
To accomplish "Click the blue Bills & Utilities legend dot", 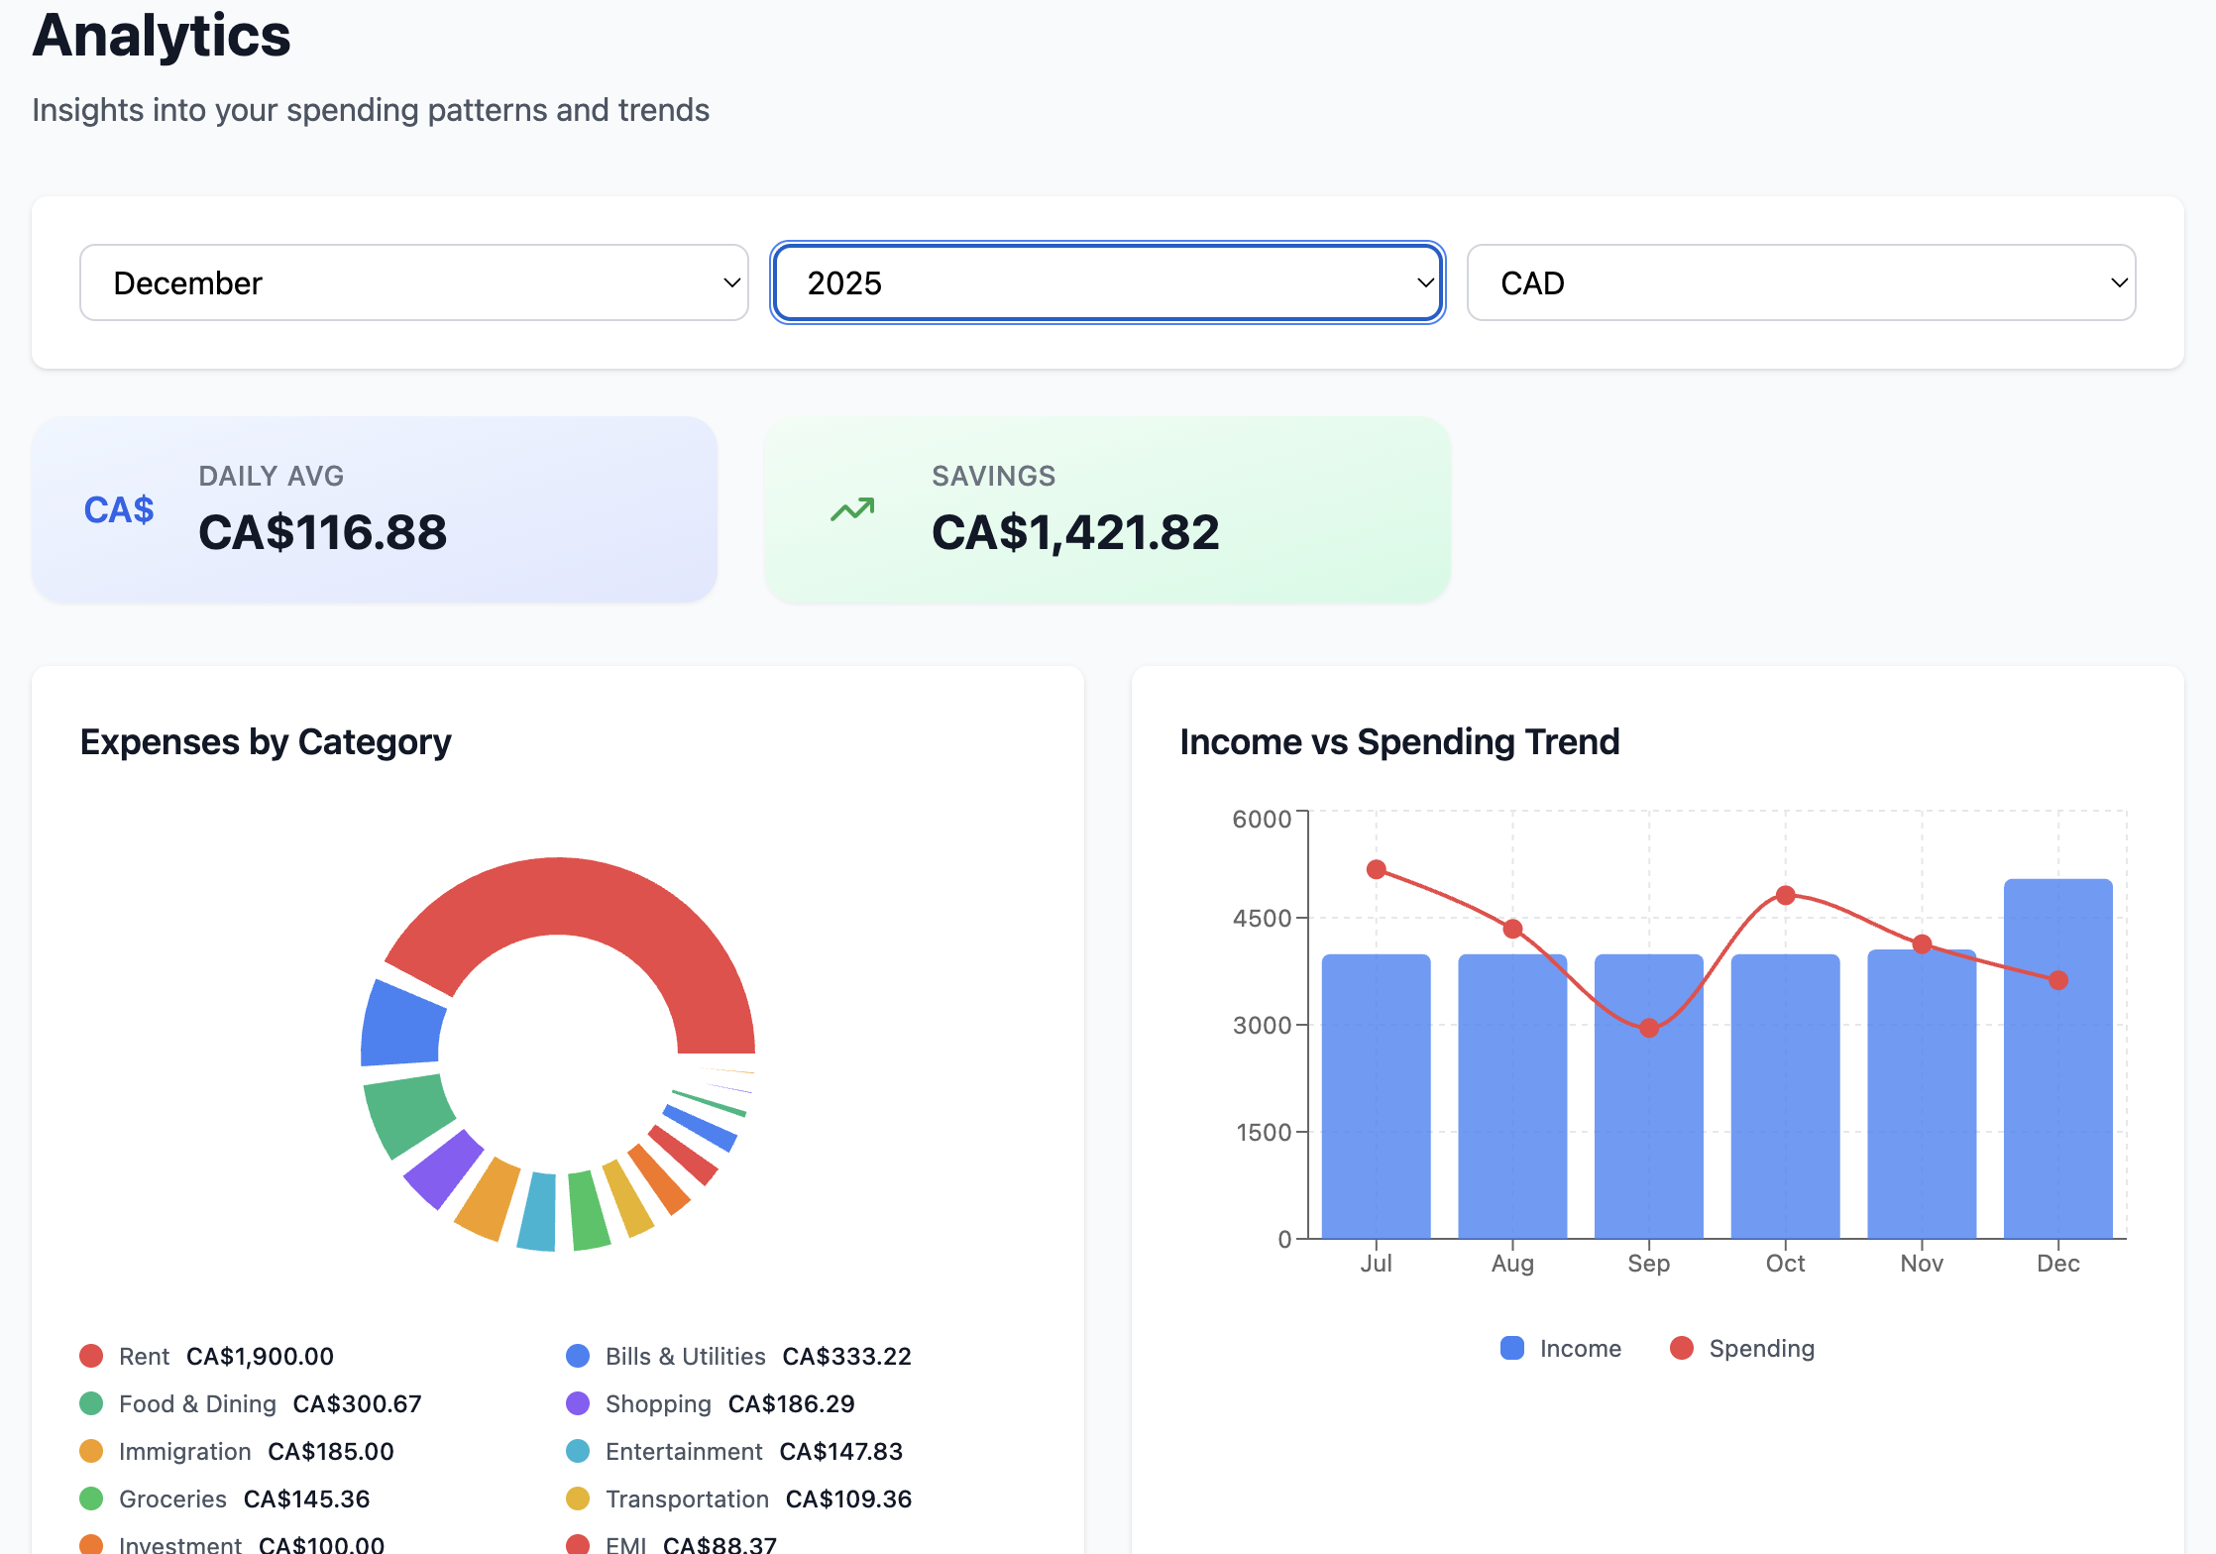I will [x=578, y=1355].
